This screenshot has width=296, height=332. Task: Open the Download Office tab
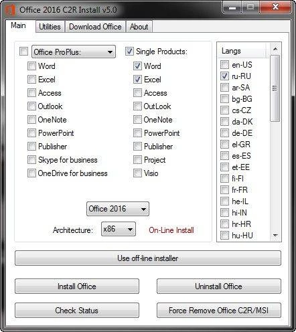click(95, 27)
